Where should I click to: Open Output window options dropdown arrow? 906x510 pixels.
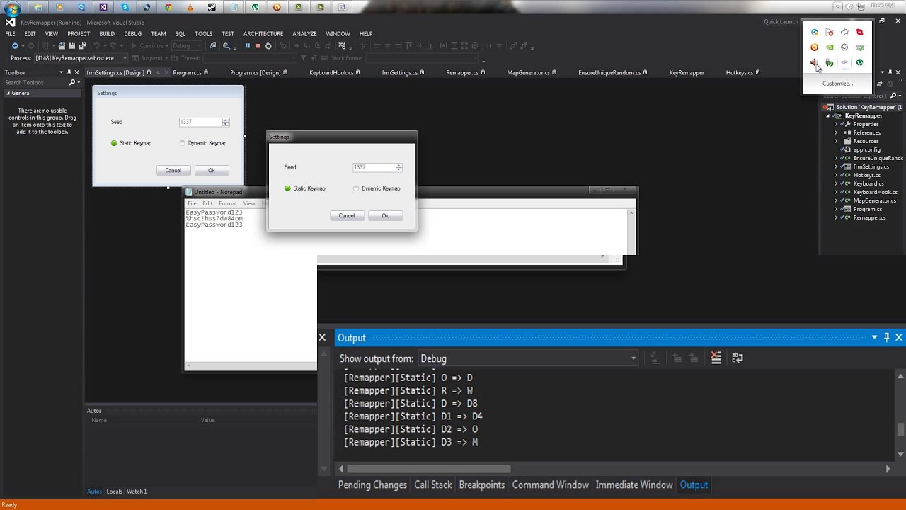875,337
